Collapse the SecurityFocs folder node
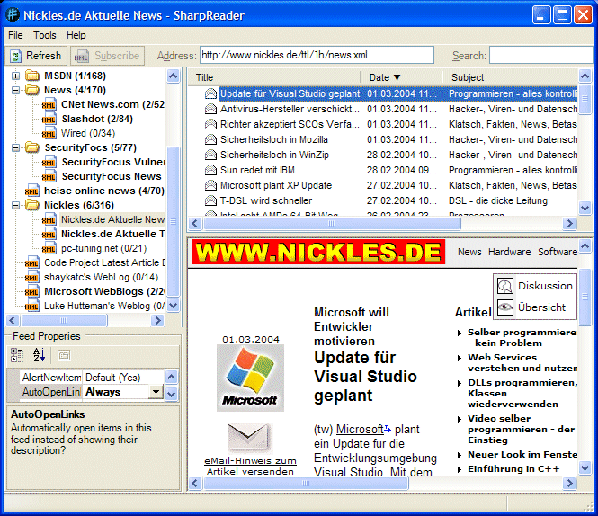This screenshot has width=598, height=516. pos(15,147)
